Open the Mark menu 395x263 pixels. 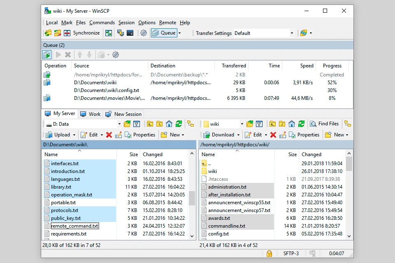(67, 23)
